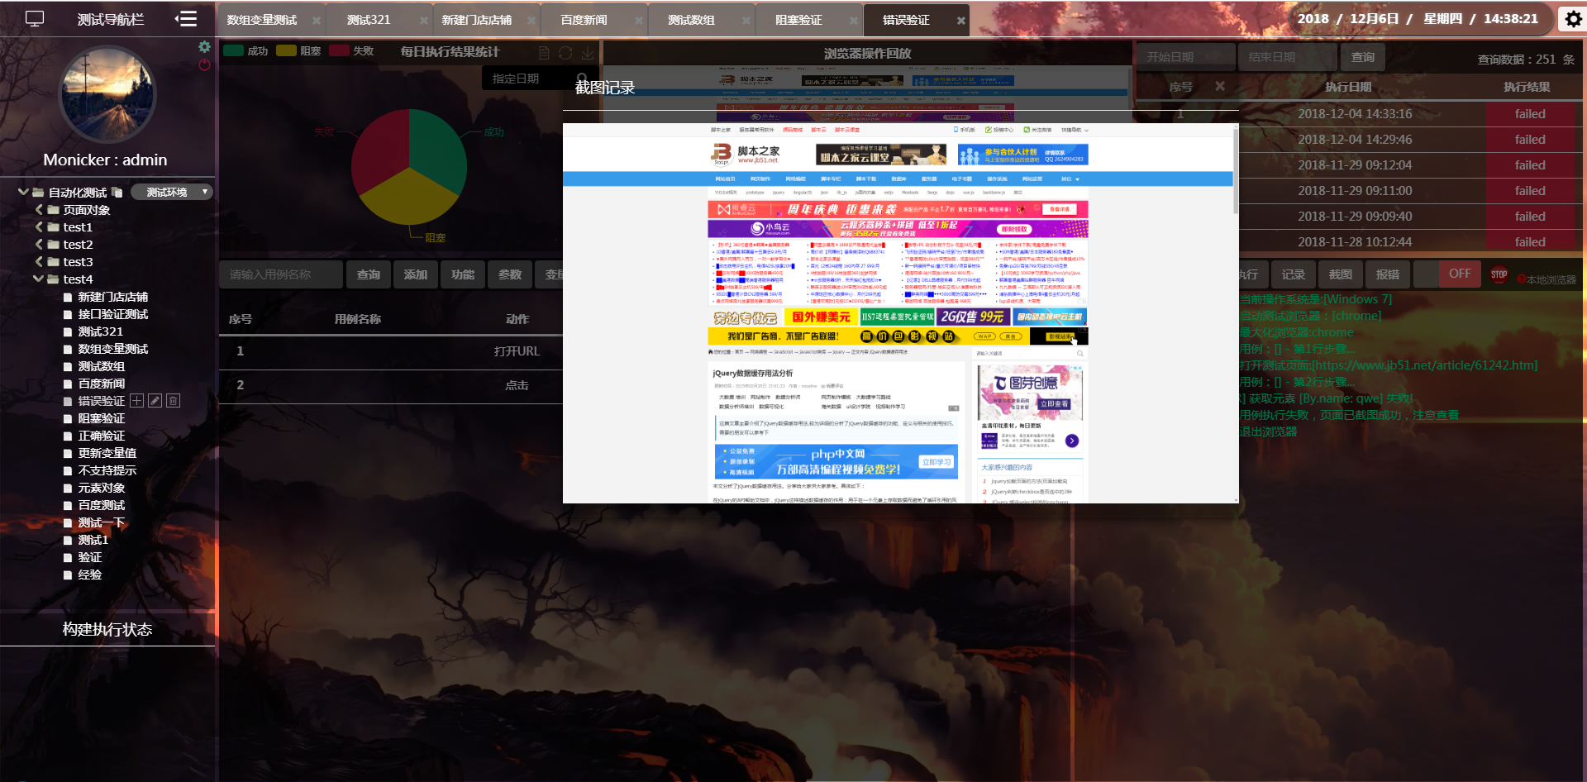1587x782 pixels.
Task: Close the 新建门店店铺 tab
Action: tap(531, 21)
